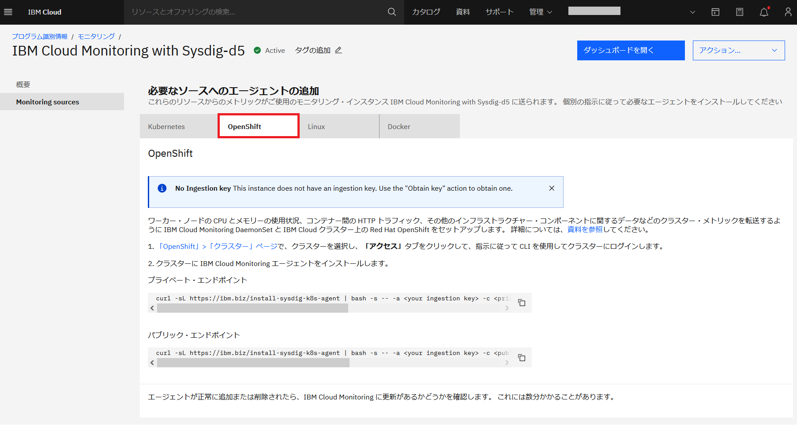Screen dimensions: 797x425
Task: Click left scroll arrow of public endpoint code
Action: 152,363
